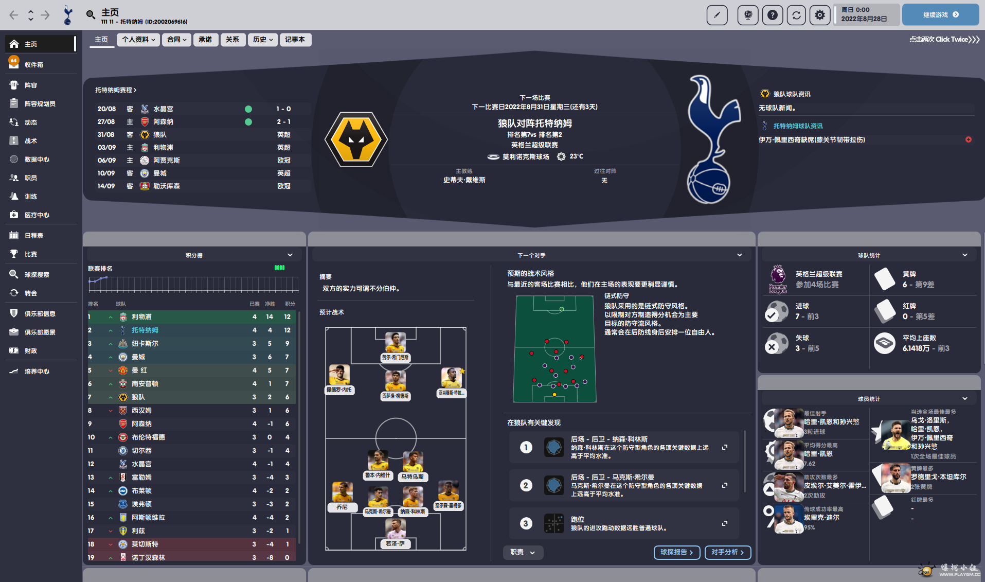The image size is (985, 582).
Task: Open the 下一个对手 panel dropdown
Action: pyautogui.click(x=740, y=255)
